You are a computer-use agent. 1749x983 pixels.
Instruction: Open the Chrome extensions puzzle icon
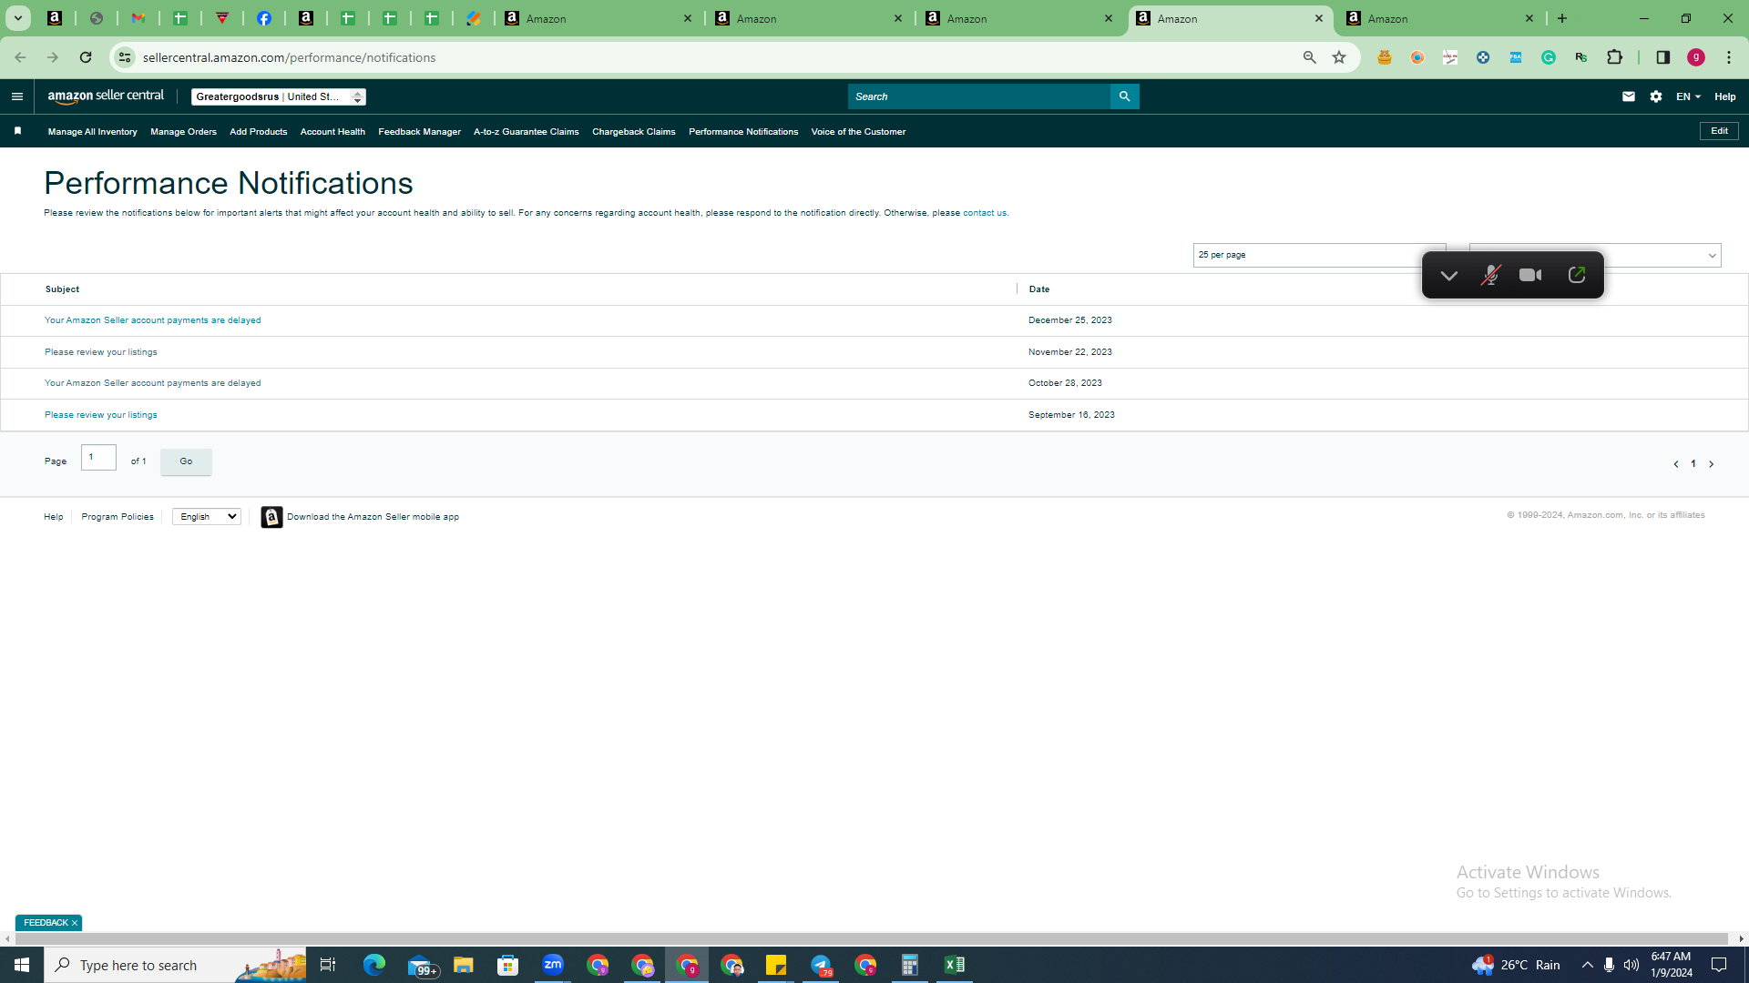[x=1615, y=57]
